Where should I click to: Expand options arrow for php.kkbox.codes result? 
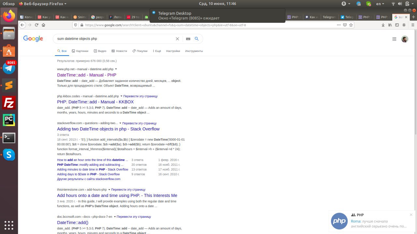point(121,96)
